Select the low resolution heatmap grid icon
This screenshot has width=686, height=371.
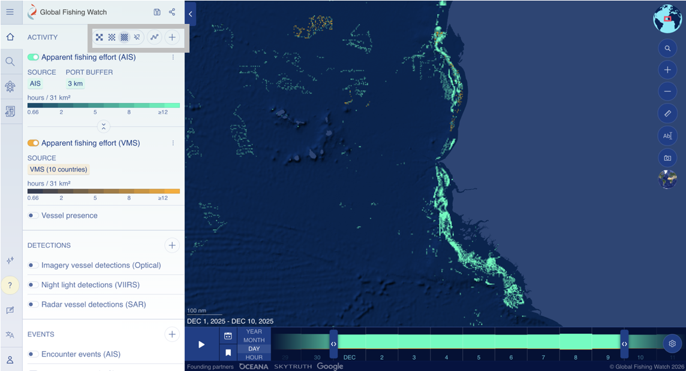point(100,37)
